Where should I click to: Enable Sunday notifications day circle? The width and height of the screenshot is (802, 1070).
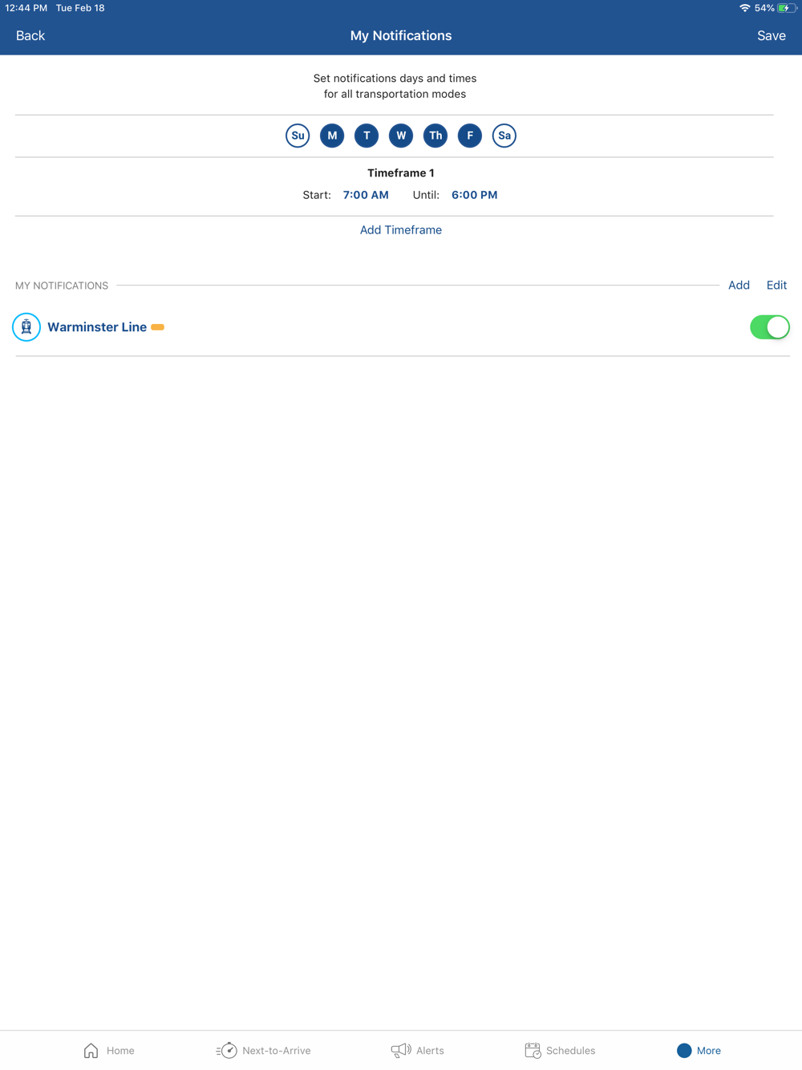point(298,136)
